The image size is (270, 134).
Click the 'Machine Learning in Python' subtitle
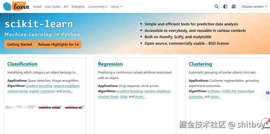pyautogui.click(x=42, y=34)
